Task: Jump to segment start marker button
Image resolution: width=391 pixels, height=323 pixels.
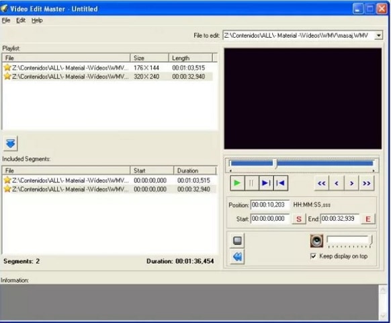Action: click(x=281, y=183)
